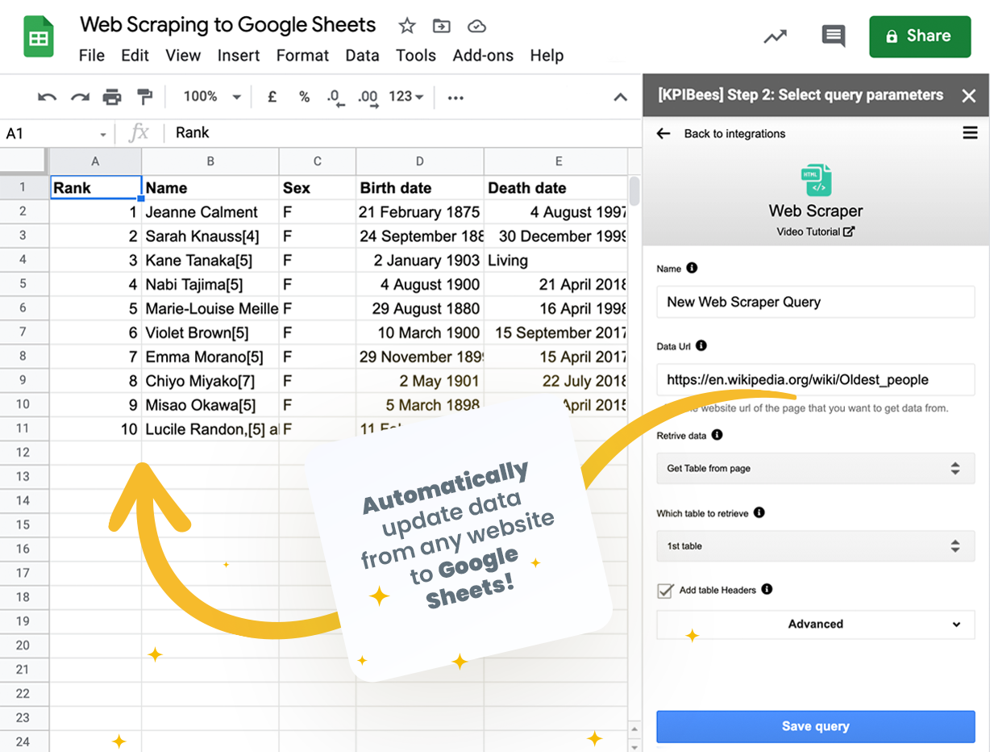Open the Insert menu
990x752 pixels.
tap(239, 56)
